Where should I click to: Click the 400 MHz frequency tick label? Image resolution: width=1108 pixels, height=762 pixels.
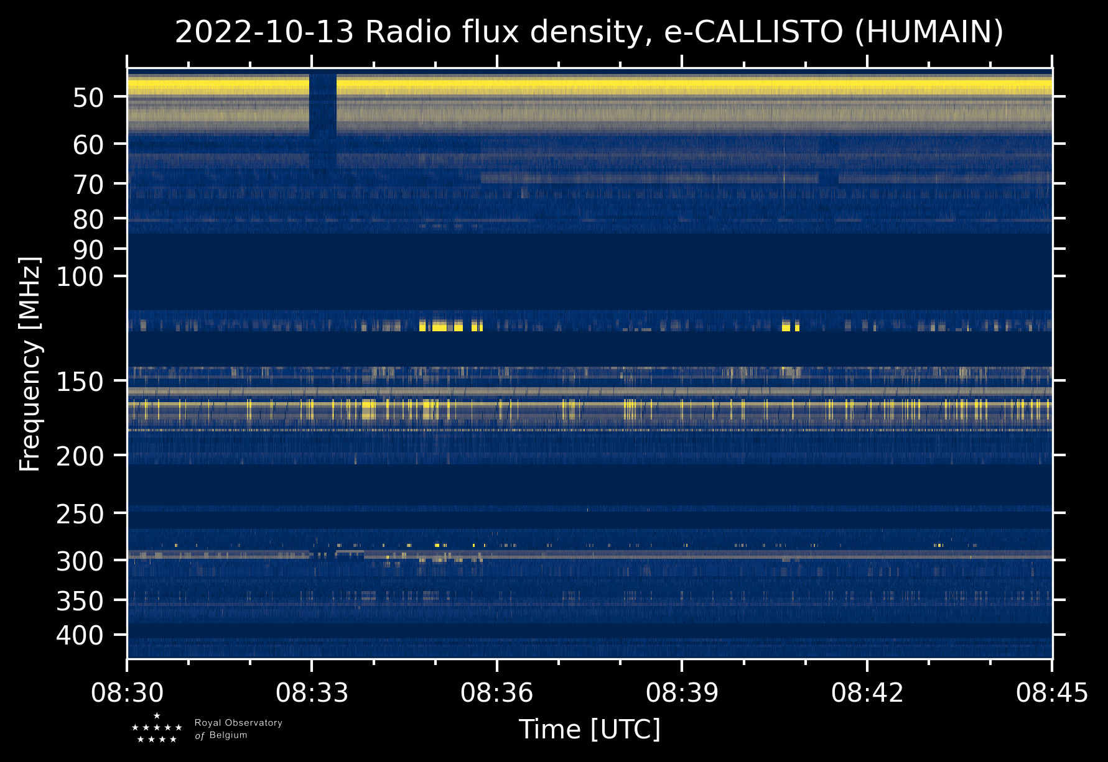[x=80, y=636]
